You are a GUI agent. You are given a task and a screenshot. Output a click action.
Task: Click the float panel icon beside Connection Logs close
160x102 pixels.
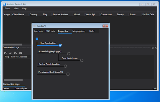click(x=153, y=48)
